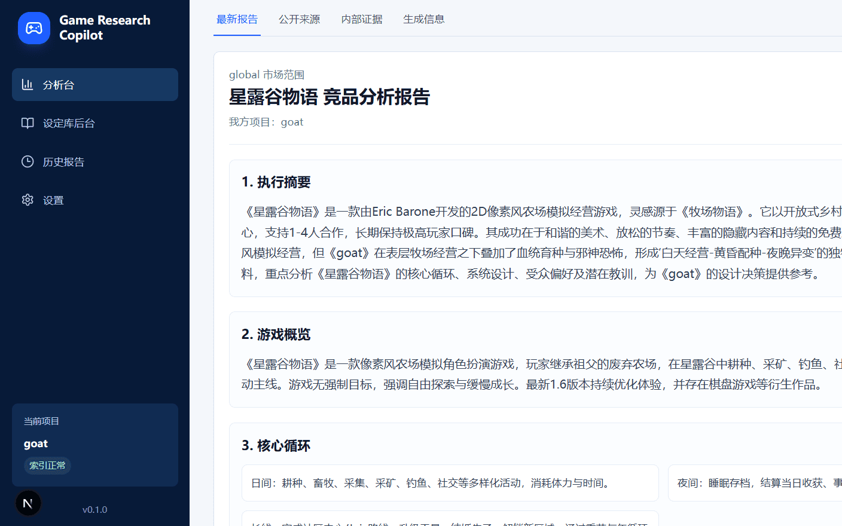
Task: Click the report title 星露谷物语 竞品分析报告
Action: click(330, 97)
